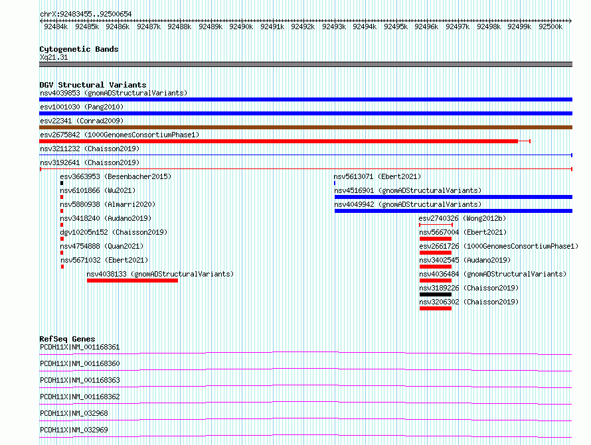Click the thin red line of esv2740326

(x=436, y=225)
